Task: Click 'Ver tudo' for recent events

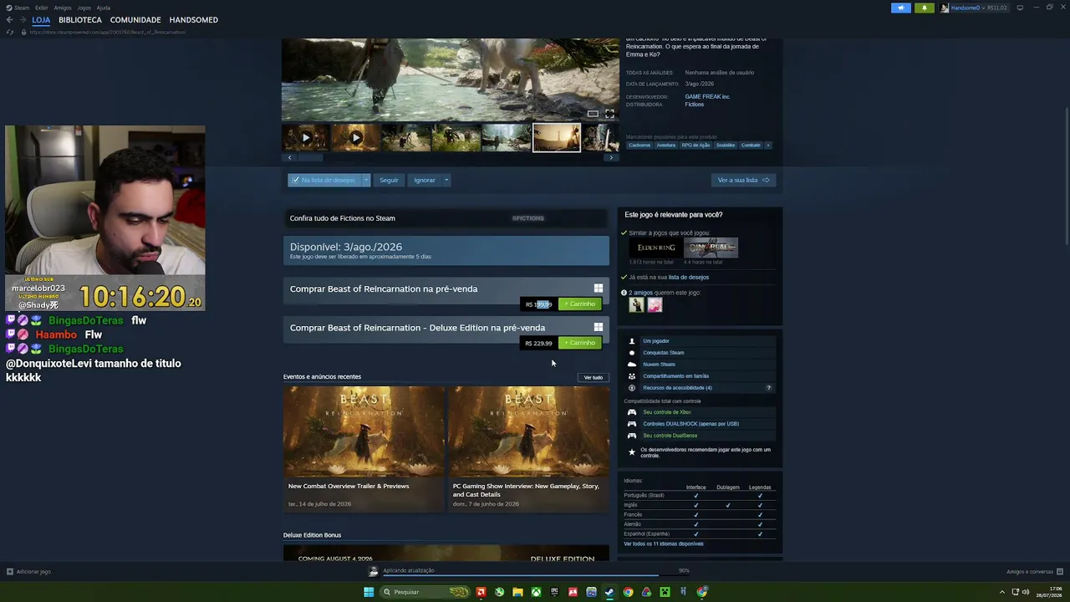Action: 594,378
